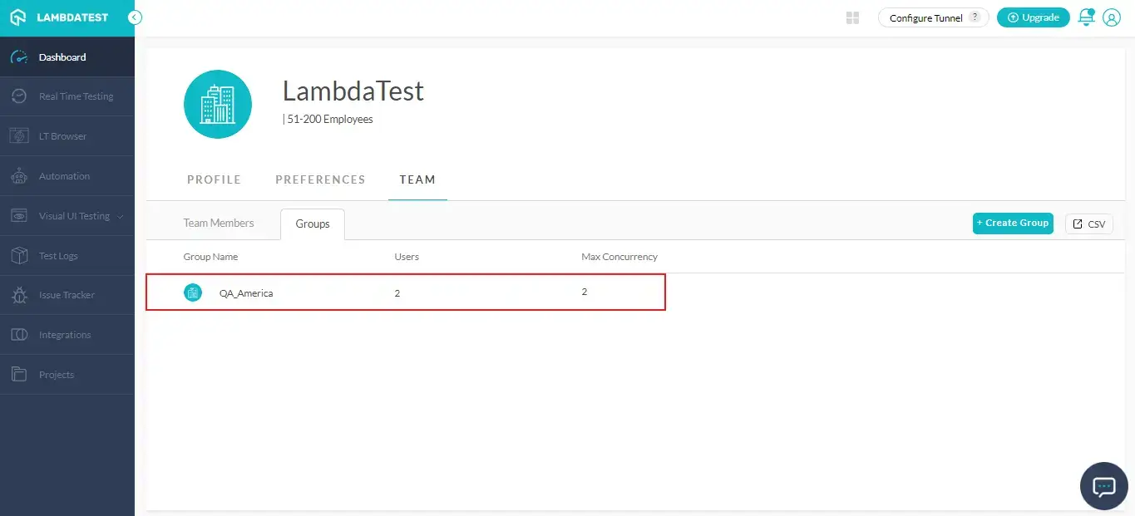Image resolution: width=1135 pixels, height=516 pixels.
Task: Open the chat support bubble
Action: (x=1103, y=486)
